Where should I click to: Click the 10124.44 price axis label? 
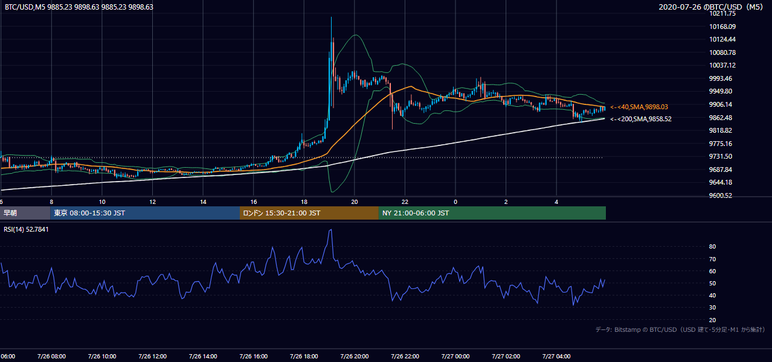pos(722,39)
